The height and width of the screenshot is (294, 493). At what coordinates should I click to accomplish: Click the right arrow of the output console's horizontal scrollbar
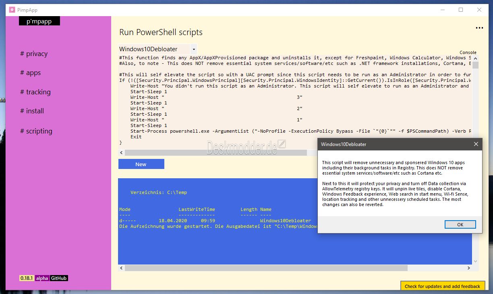(468, 268)
